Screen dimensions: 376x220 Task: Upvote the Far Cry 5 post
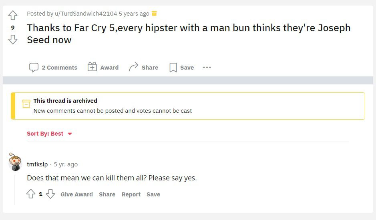coord(13,16)
